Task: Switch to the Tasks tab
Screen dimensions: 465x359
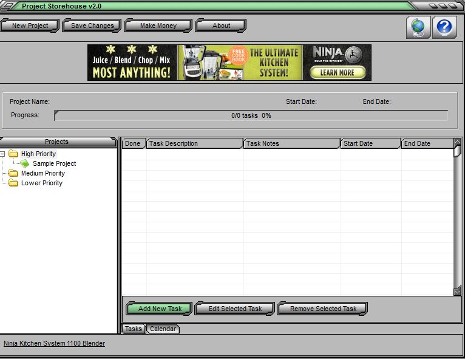Action: (134, 329)
